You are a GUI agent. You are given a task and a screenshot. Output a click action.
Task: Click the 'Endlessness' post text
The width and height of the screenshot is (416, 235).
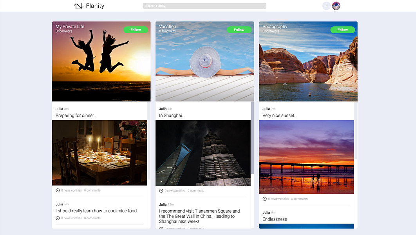coord(275,219)
